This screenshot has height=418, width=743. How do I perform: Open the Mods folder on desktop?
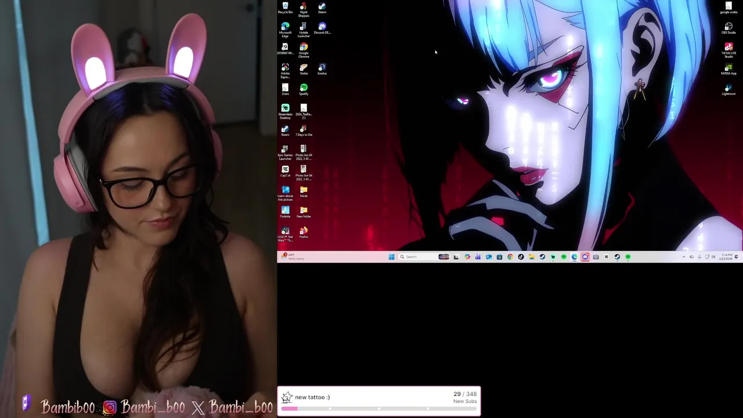coord(304,192)
